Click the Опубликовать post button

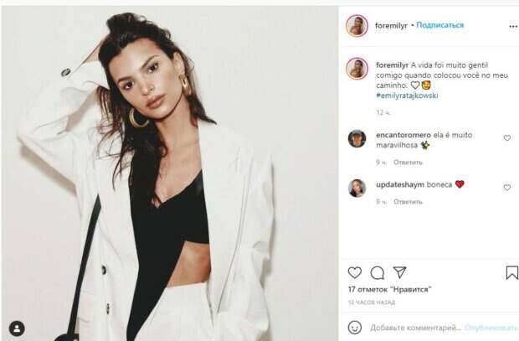tap(491, 328)
